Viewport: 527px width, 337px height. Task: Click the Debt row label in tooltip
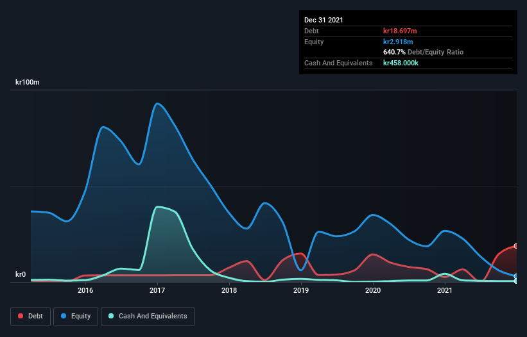(x=311, y=31)
